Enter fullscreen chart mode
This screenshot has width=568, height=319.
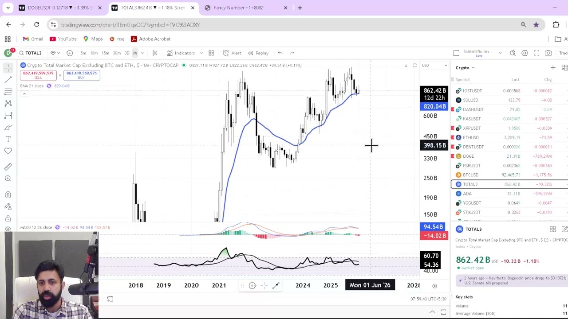click(x=536, y=53)
